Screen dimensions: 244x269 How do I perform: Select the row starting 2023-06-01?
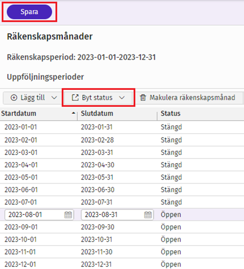[122, 190]
